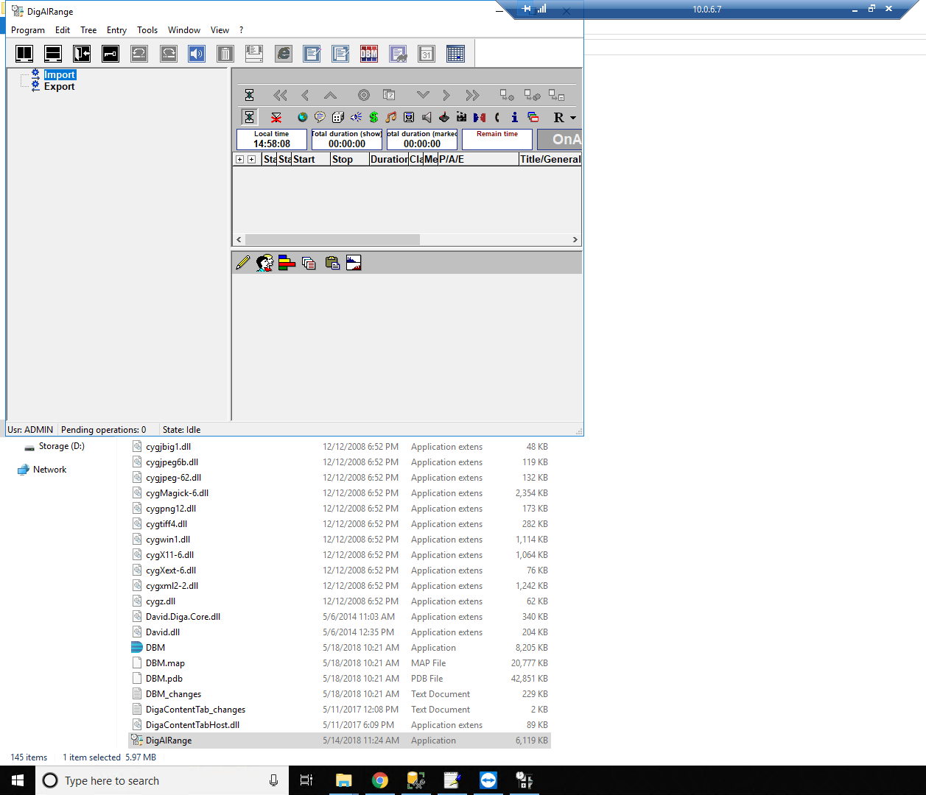Toggle the blue info "i" filter icon
This screenshot has height=795, width=926.
coord(514,117)
